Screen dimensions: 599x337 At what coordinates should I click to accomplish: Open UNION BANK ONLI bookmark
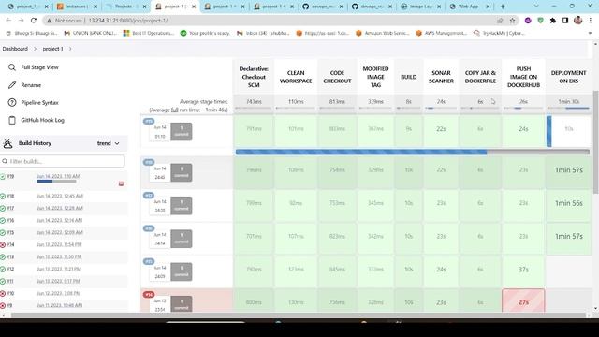(91, 34)
